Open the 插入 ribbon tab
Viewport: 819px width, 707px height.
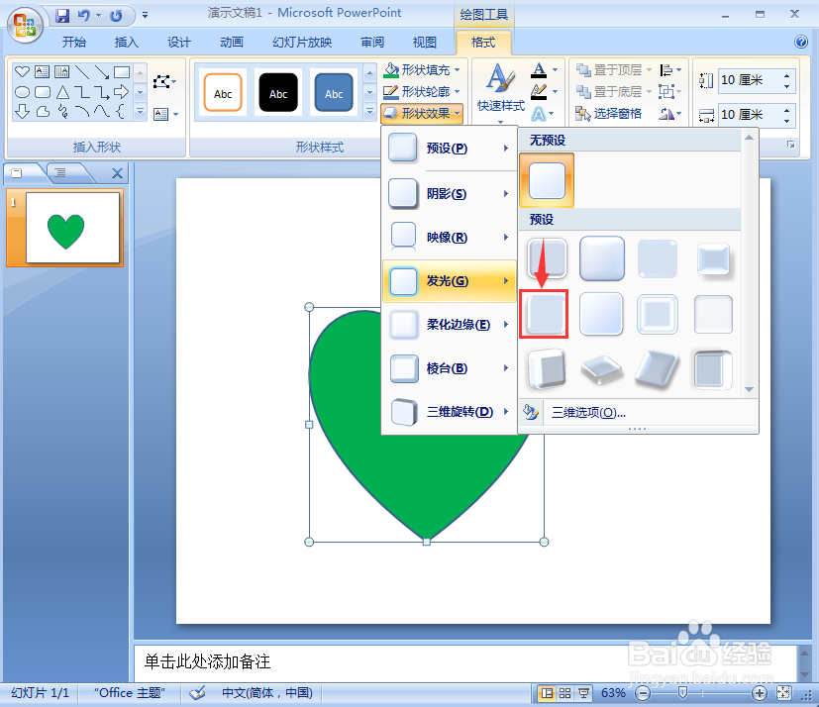(x=127, y=43)
